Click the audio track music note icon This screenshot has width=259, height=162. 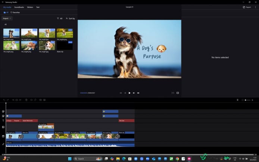3,144
